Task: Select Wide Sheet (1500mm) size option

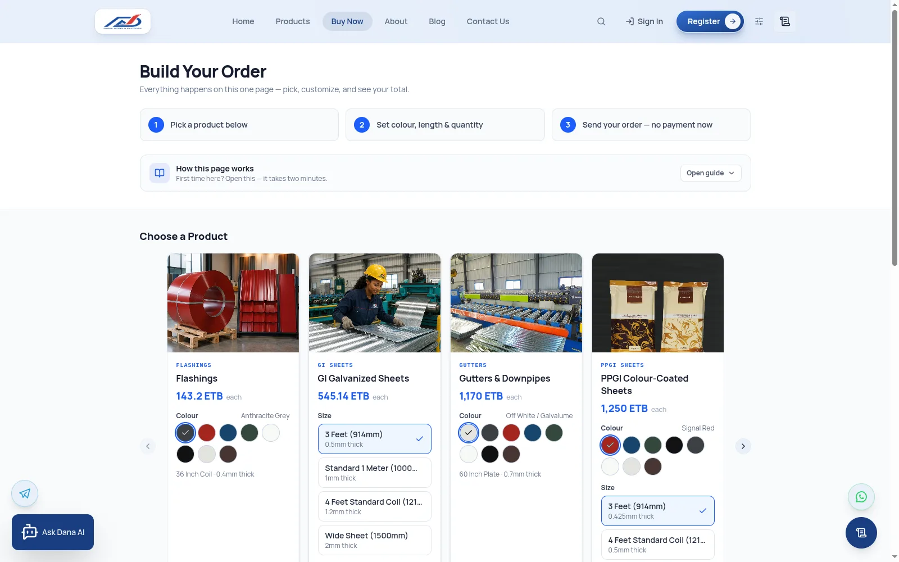Action: pos(375,540)
